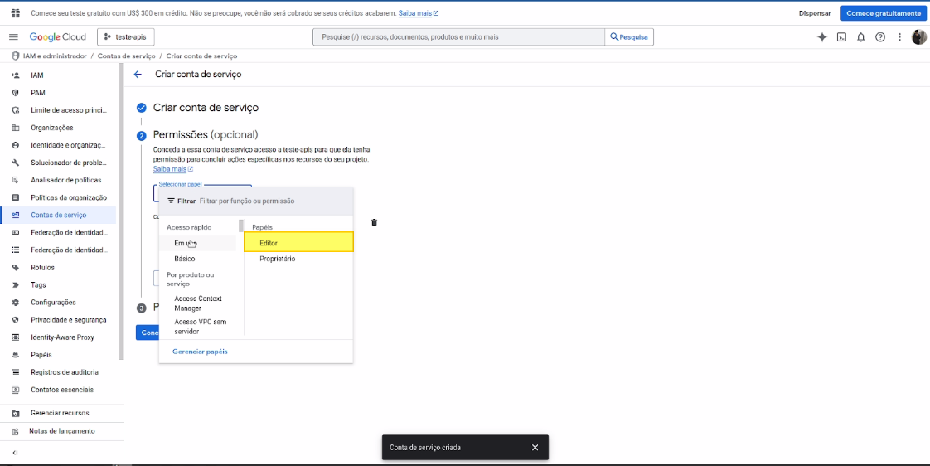Select Access Context Manager category
The width and height of the screenshot is (930, 466).
(x=198, y=303)
